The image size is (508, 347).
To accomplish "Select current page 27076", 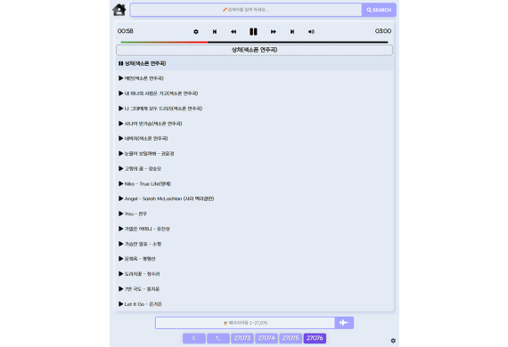I will tap(315, 338).
